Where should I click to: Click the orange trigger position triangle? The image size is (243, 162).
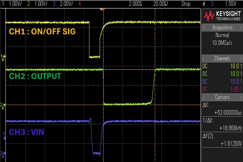pos(102,10)
